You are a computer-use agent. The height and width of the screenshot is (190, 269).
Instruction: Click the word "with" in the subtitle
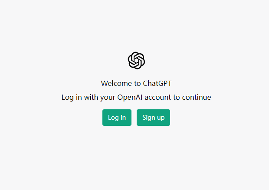[91, 98]
